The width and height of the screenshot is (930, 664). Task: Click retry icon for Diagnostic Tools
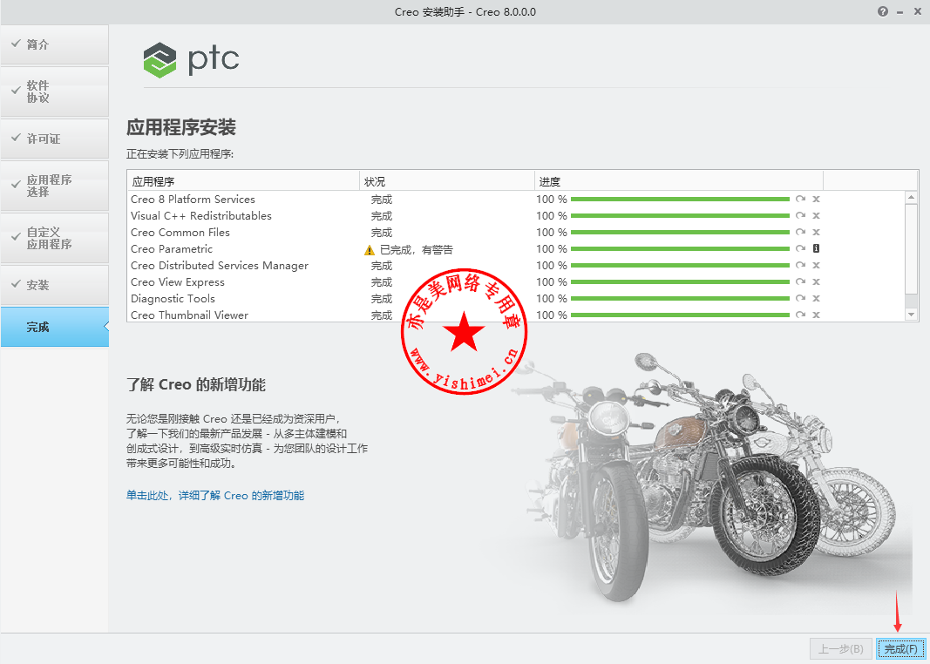tap(801, 299)
